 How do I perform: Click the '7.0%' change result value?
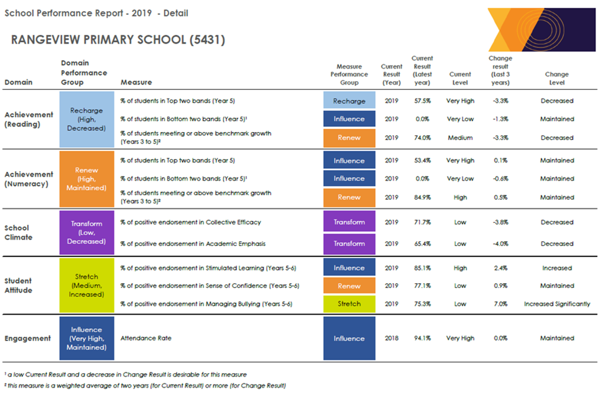coord(500,304)
